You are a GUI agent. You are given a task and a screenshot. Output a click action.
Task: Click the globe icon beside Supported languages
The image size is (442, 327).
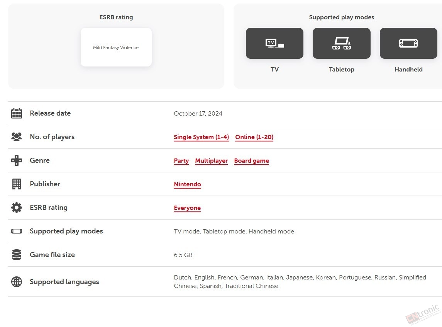tap(17, 281)
